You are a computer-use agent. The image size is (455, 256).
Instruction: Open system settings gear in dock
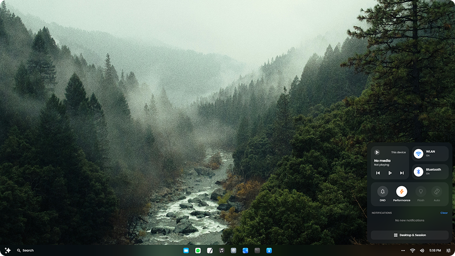234,250
